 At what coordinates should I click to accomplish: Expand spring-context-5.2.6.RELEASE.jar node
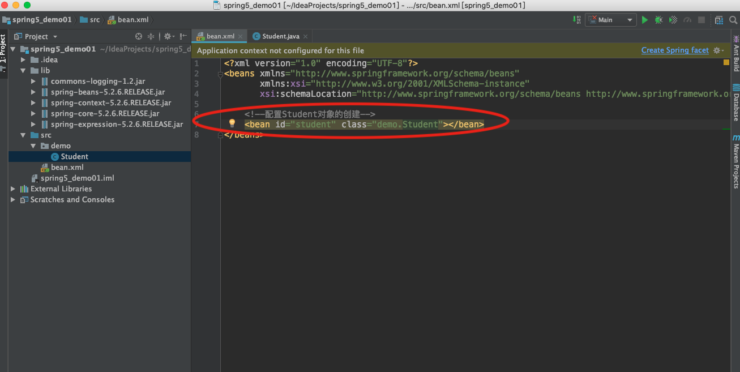click(34, 103)
